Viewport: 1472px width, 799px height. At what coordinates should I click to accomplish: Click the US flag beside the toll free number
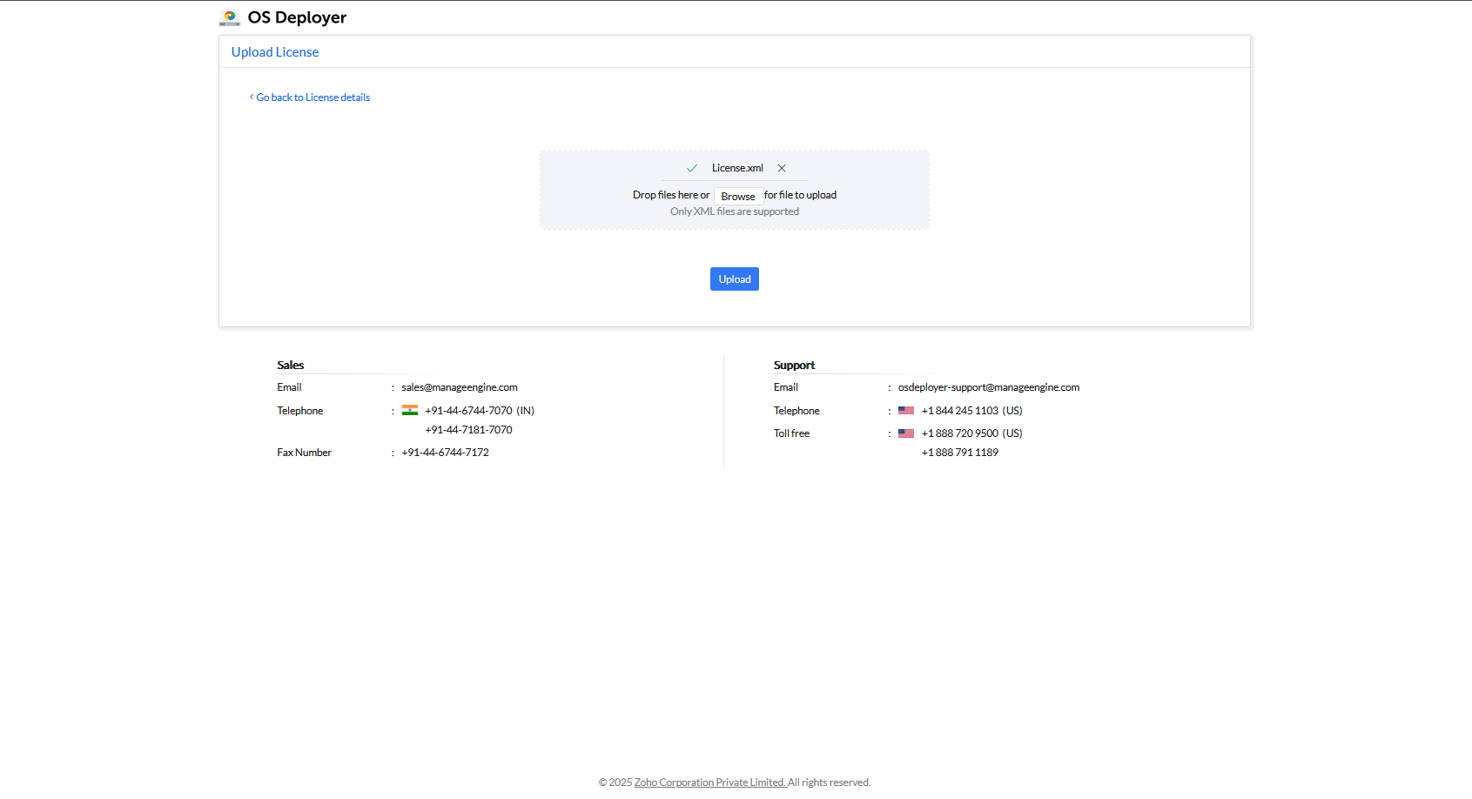pos(906,433)
